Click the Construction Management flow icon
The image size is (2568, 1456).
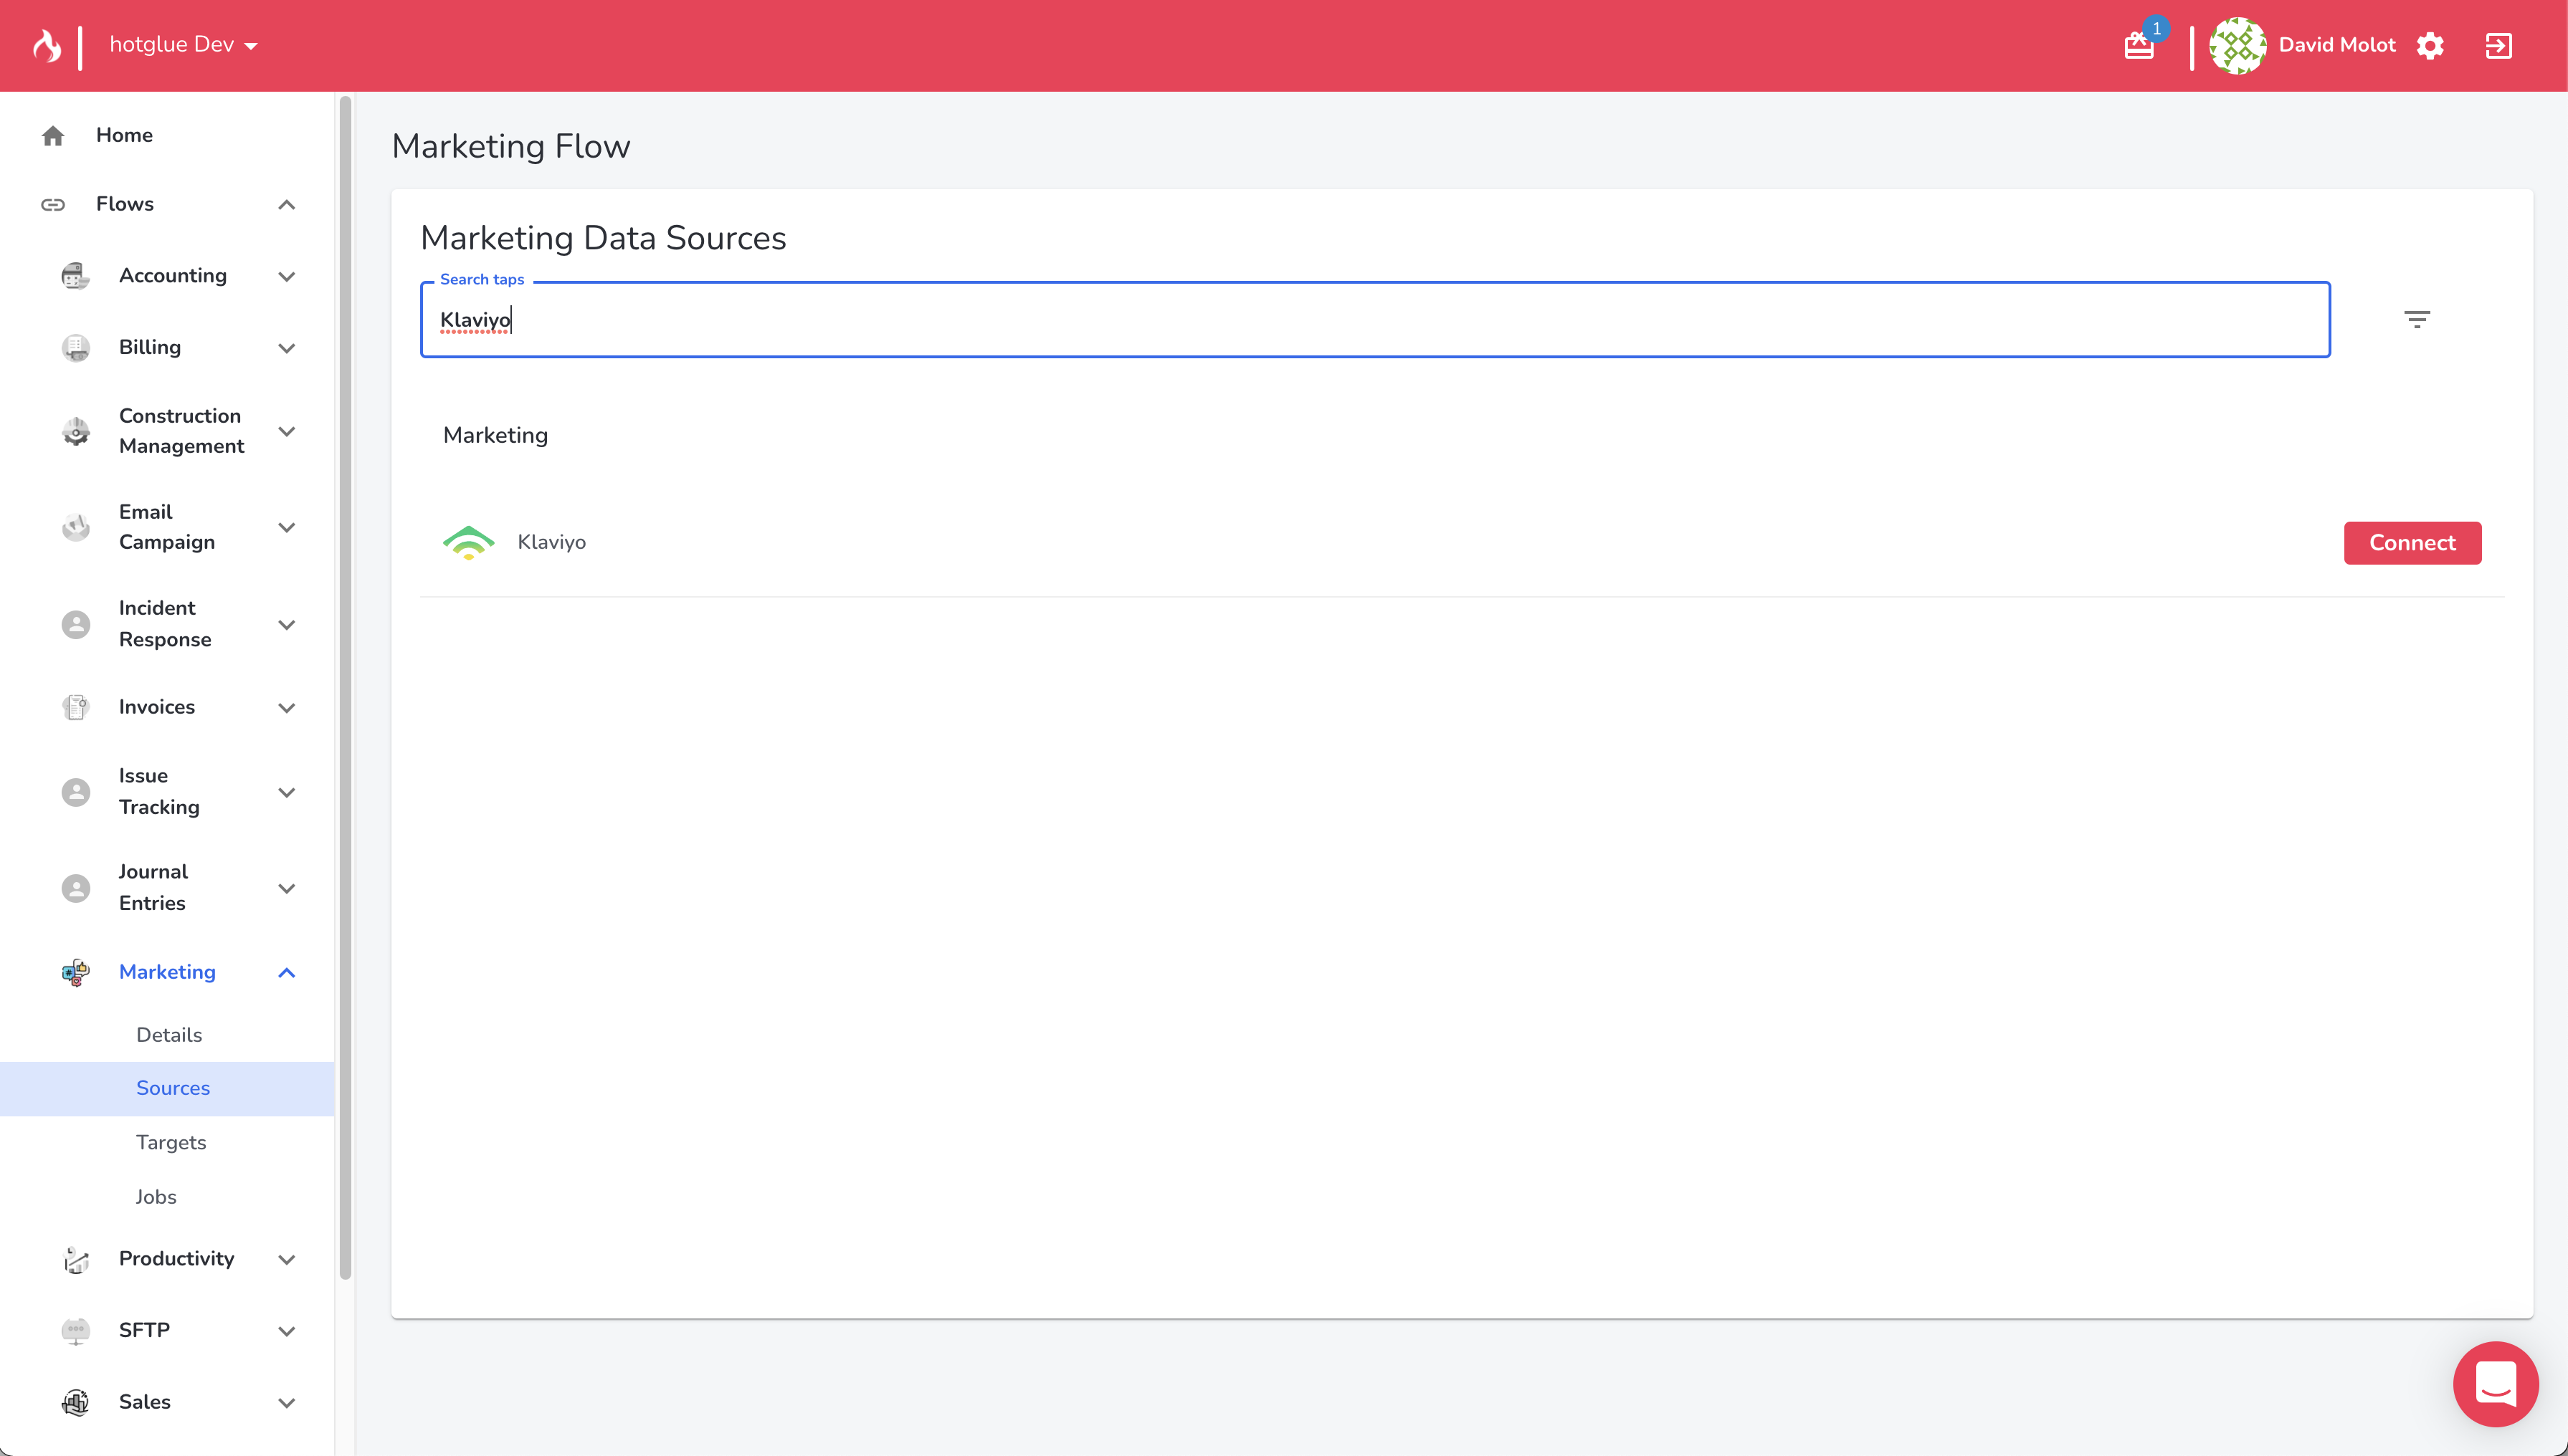(x=75, y=431)
